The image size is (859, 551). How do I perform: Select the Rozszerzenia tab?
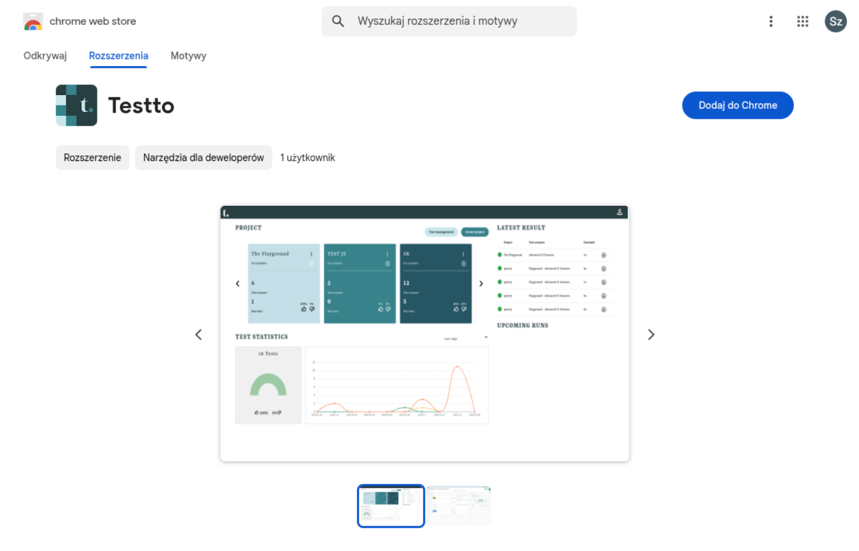[x=118, y=55]
